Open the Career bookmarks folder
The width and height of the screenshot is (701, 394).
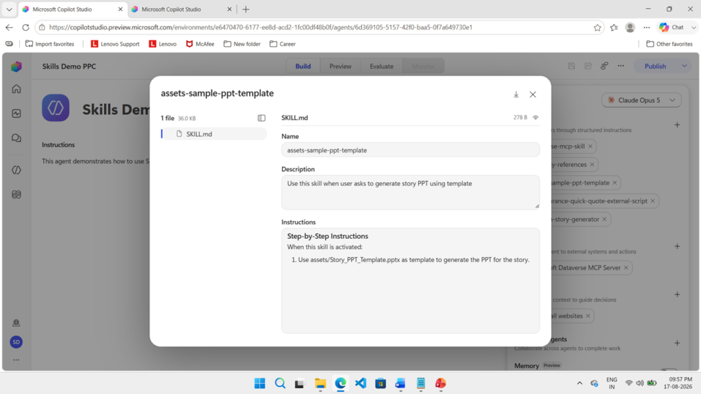click(283, 44)
